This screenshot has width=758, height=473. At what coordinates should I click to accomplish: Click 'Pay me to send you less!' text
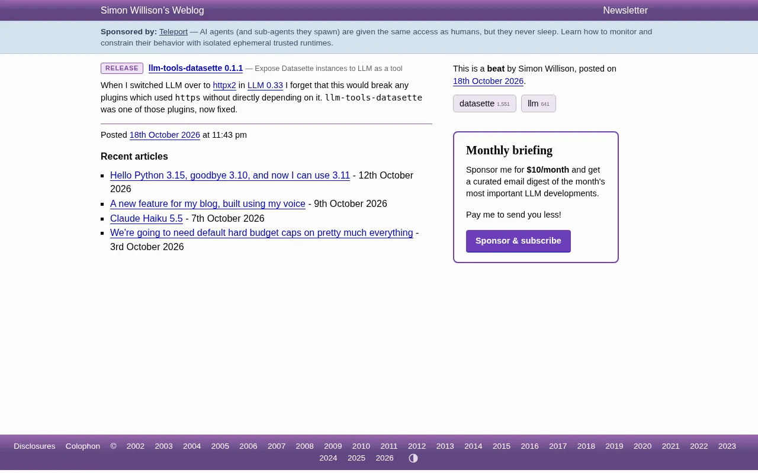click(513, 215)
